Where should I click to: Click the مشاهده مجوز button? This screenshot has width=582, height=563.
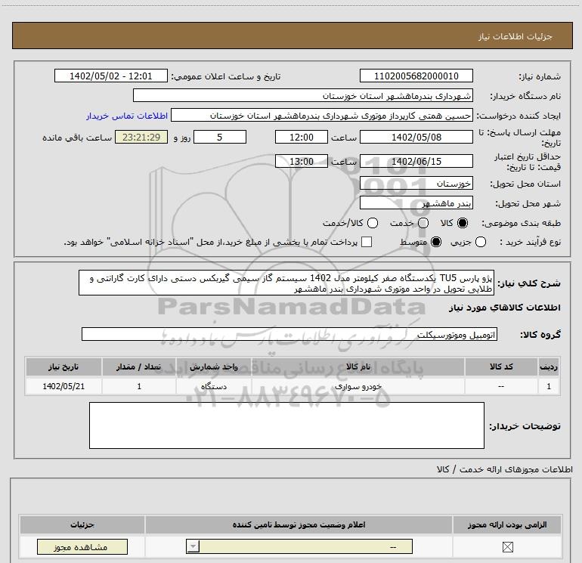point(82,547)
